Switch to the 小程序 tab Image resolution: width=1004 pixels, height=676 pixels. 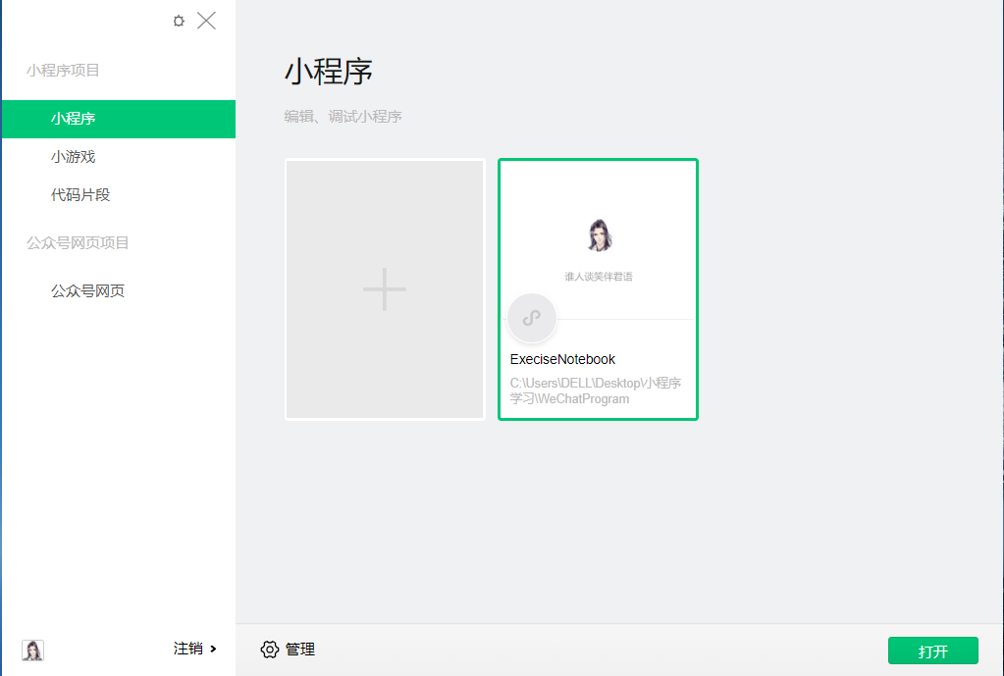[75, 119]
